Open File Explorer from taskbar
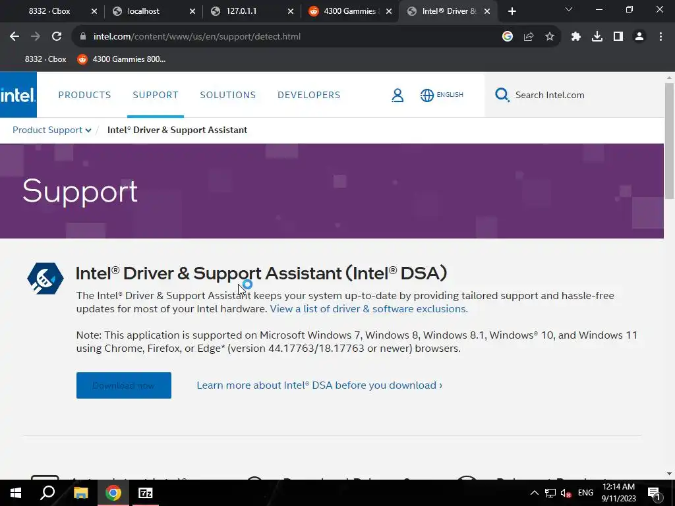The width and height of the screenshot is (675, 506). pos(80,493)
